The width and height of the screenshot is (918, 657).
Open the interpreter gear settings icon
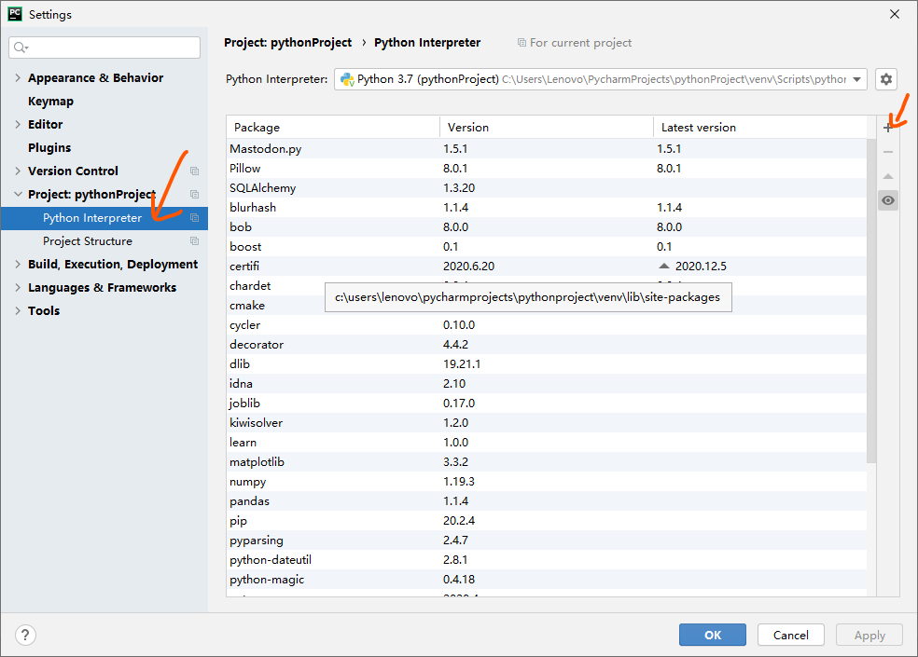886,79
